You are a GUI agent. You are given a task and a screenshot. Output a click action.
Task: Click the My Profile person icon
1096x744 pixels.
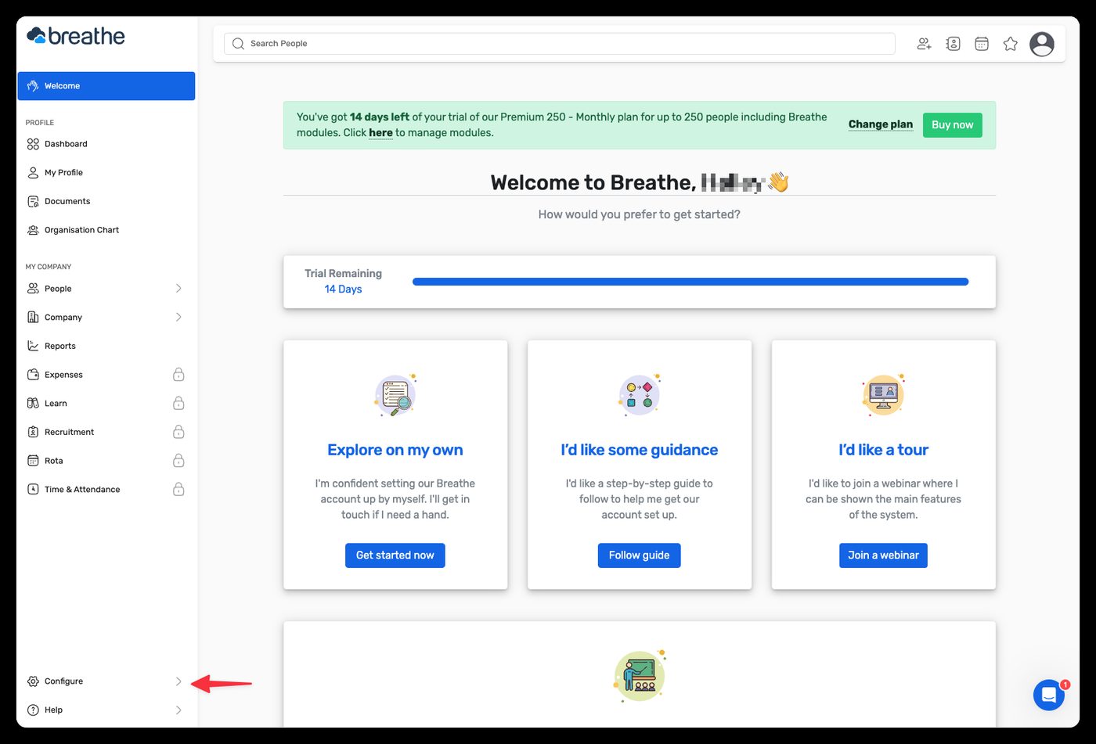tap(33, 173)
